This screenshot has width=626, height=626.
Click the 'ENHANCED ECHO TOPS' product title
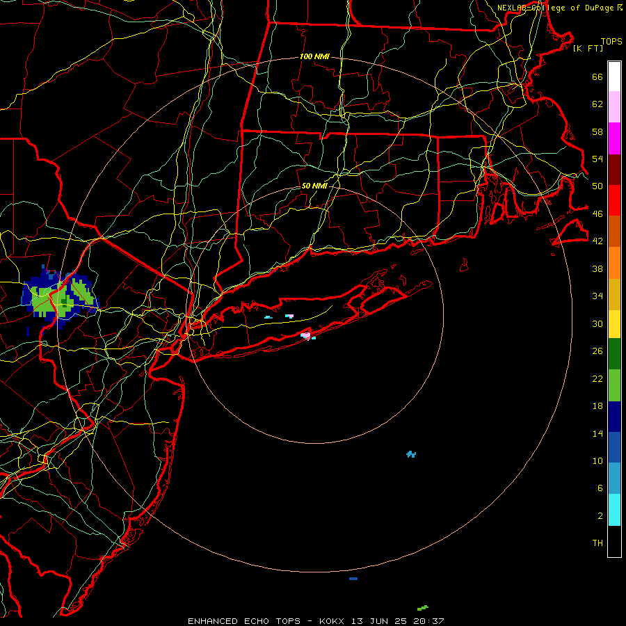point(244,621)
